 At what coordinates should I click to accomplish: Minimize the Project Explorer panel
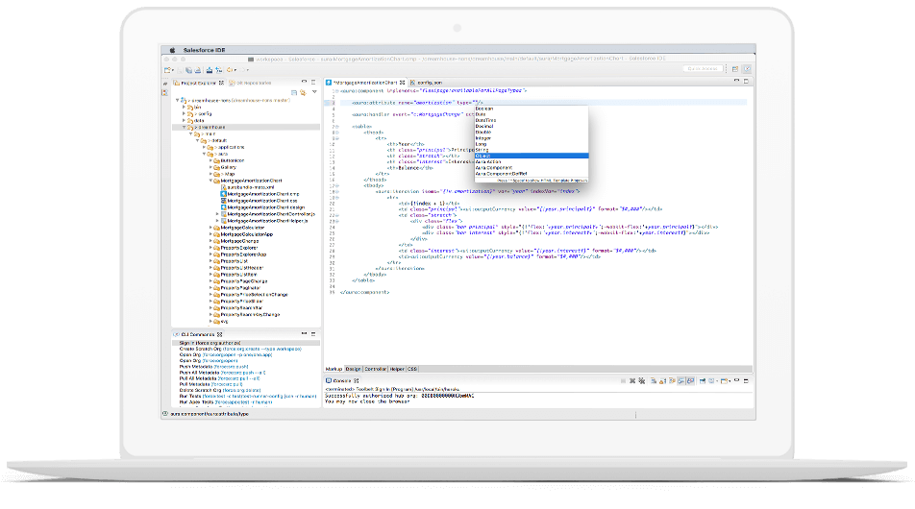pyautogui.click(x=304, y=83)
